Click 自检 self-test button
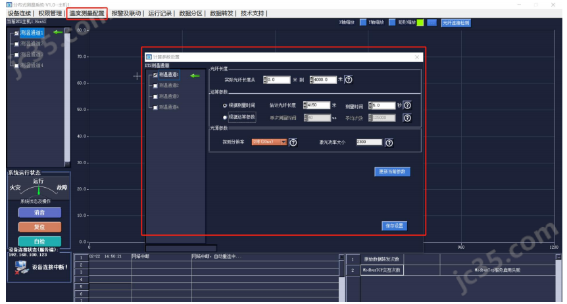567x304 pixels. [x=39, y=241]
